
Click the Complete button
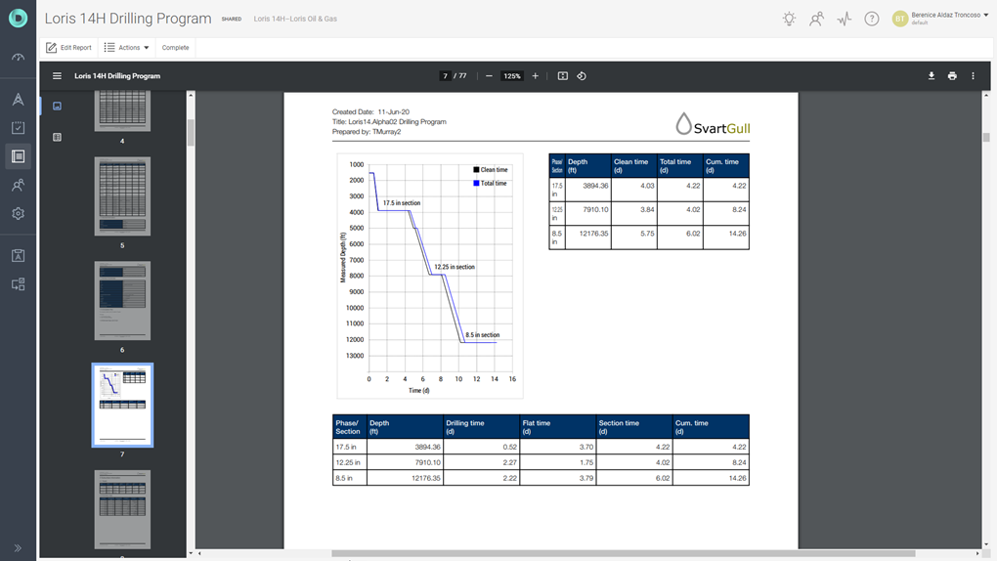(175, 48)
